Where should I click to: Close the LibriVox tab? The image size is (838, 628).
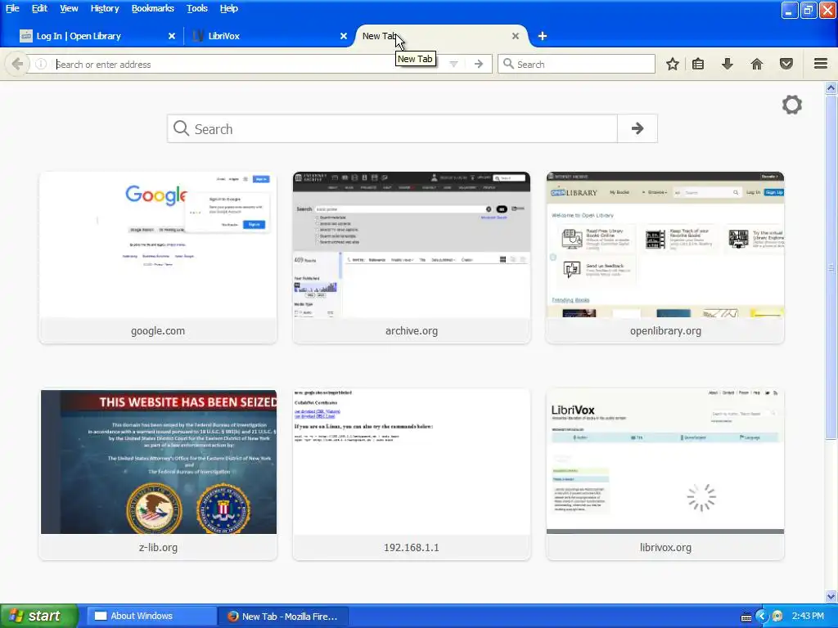point(344,36)
